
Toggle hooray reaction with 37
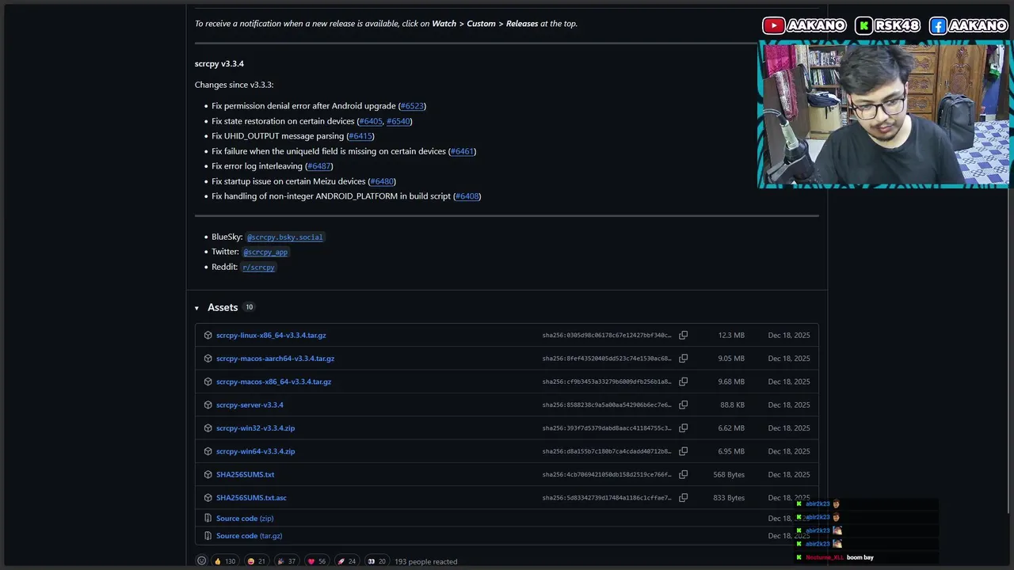click(286, 561)
